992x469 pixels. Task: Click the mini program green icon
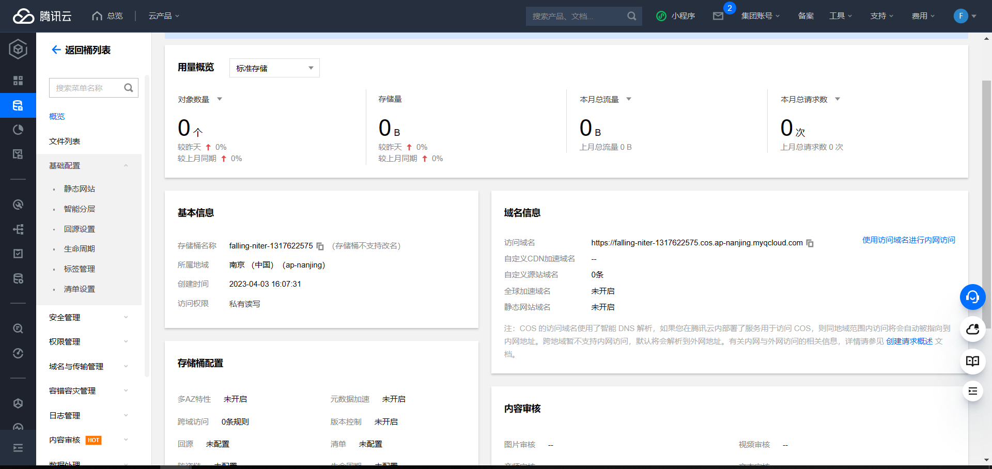click(661, 16)
